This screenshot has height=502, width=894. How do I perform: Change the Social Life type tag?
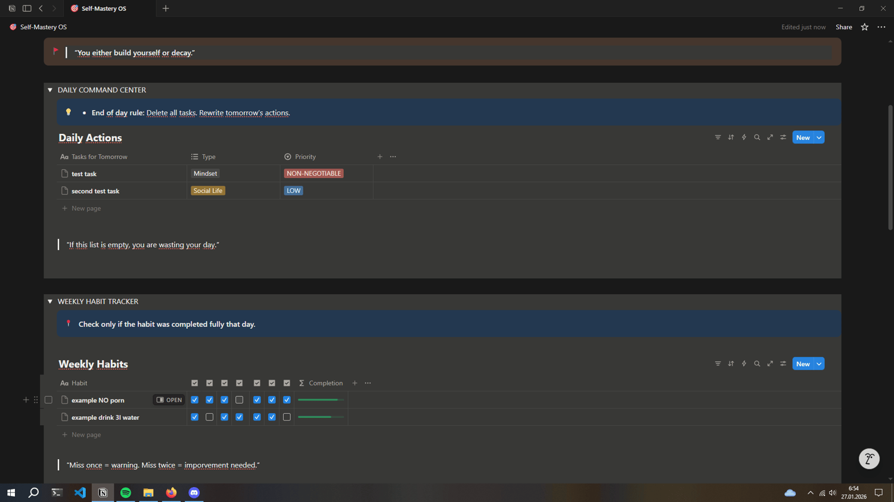pyautogui.click(x=208, y=191)
